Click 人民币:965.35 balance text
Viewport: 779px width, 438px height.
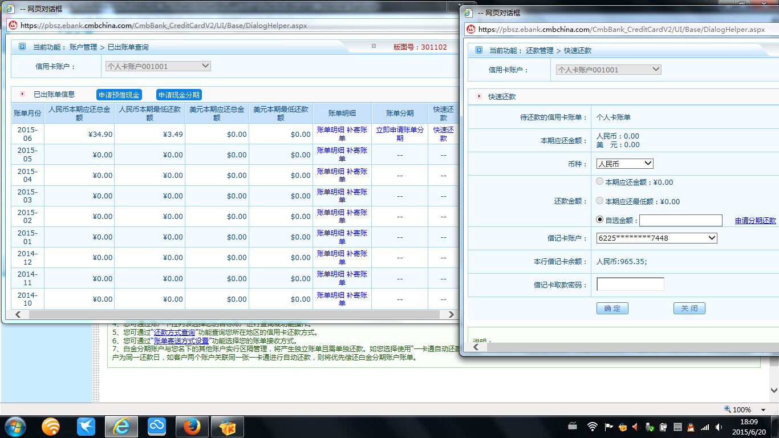tap(622, 261)
